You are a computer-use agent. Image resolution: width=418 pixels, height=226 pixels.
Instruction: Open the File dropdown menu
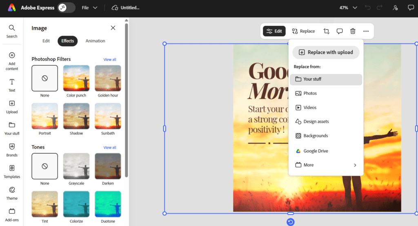(x=89, y=8)
